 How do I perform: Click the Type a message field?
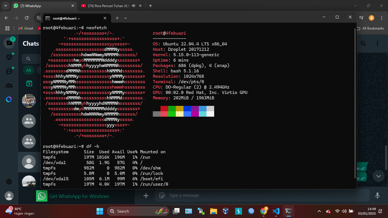pos(262,195)
